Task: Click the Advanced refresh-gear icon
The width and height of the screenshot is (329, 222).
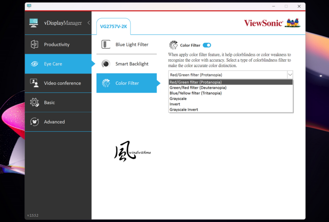Action: (34, 122)
